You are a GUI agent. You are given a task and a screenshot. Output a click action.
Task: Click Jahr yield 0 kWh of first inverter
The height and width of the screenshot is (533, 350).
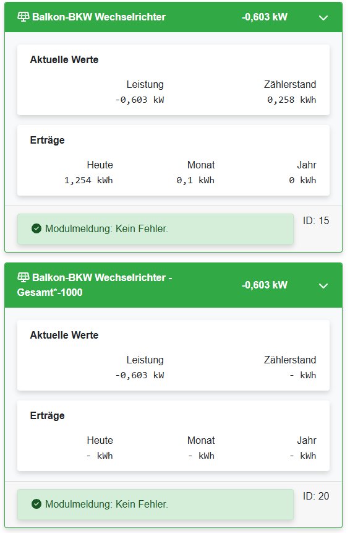coord(302,181)
